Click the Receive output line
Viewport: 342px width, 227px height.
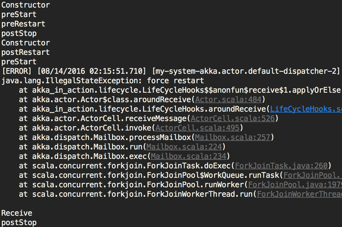coord(17,213)
